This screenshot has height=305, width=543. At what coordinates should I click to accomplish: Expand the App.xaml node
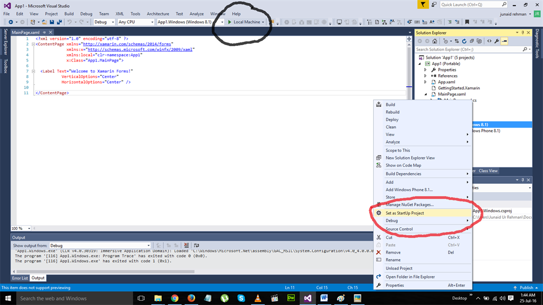pos(426,82)
